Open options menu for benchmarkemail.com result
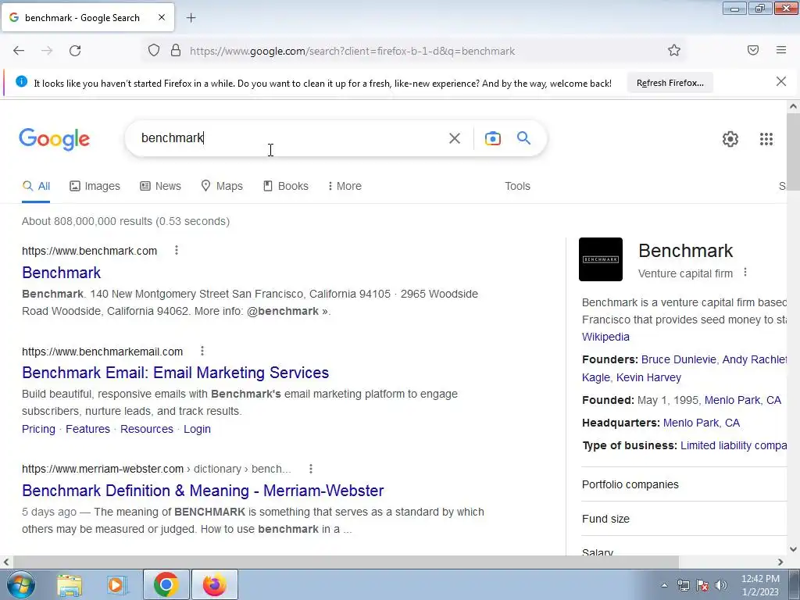Viewport: 800px width, 600px height. (x=202, y=351)
